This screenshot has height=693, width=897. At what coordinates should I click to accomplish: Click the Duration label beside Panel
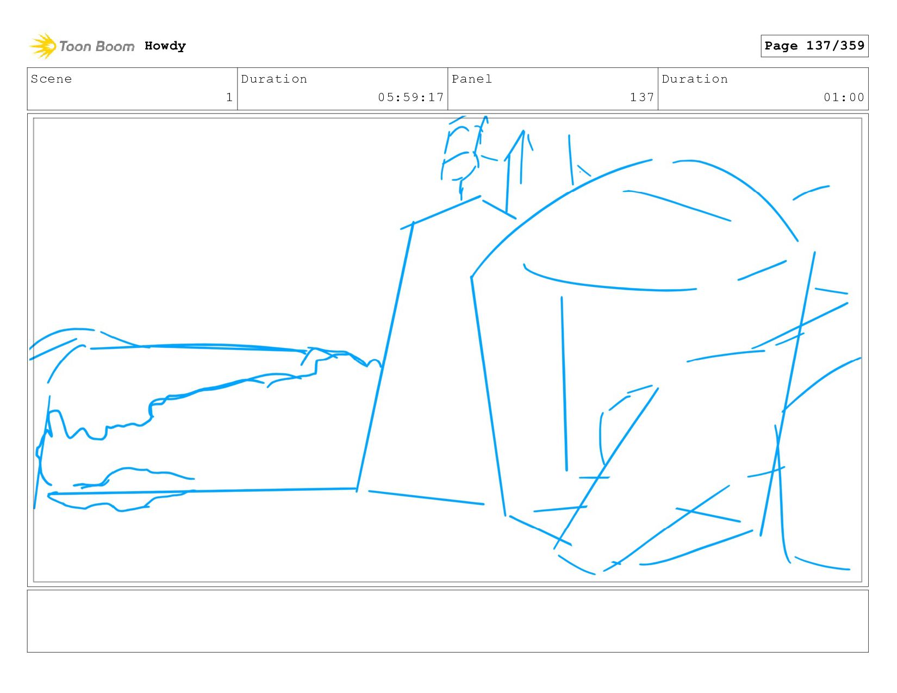pos(695,79)
